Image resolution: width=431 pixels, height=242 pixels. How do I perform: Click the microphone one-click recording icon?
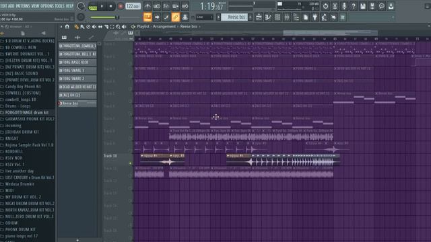click(344, 6)
